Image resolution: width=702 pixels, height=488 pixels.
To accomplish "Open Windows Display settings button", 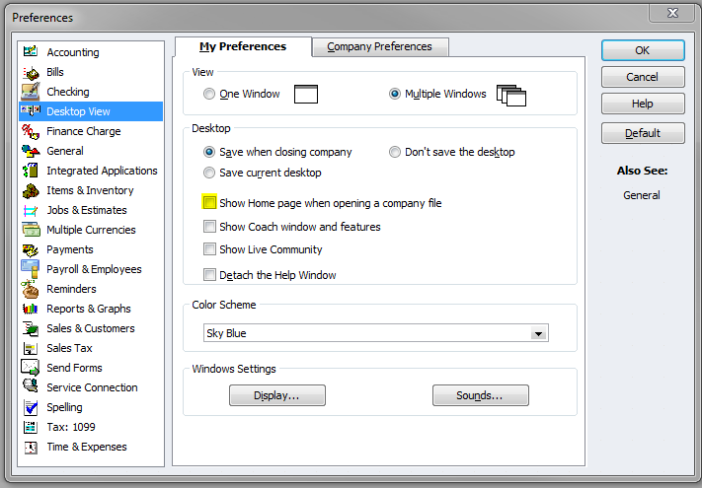I will pos(277,395).
